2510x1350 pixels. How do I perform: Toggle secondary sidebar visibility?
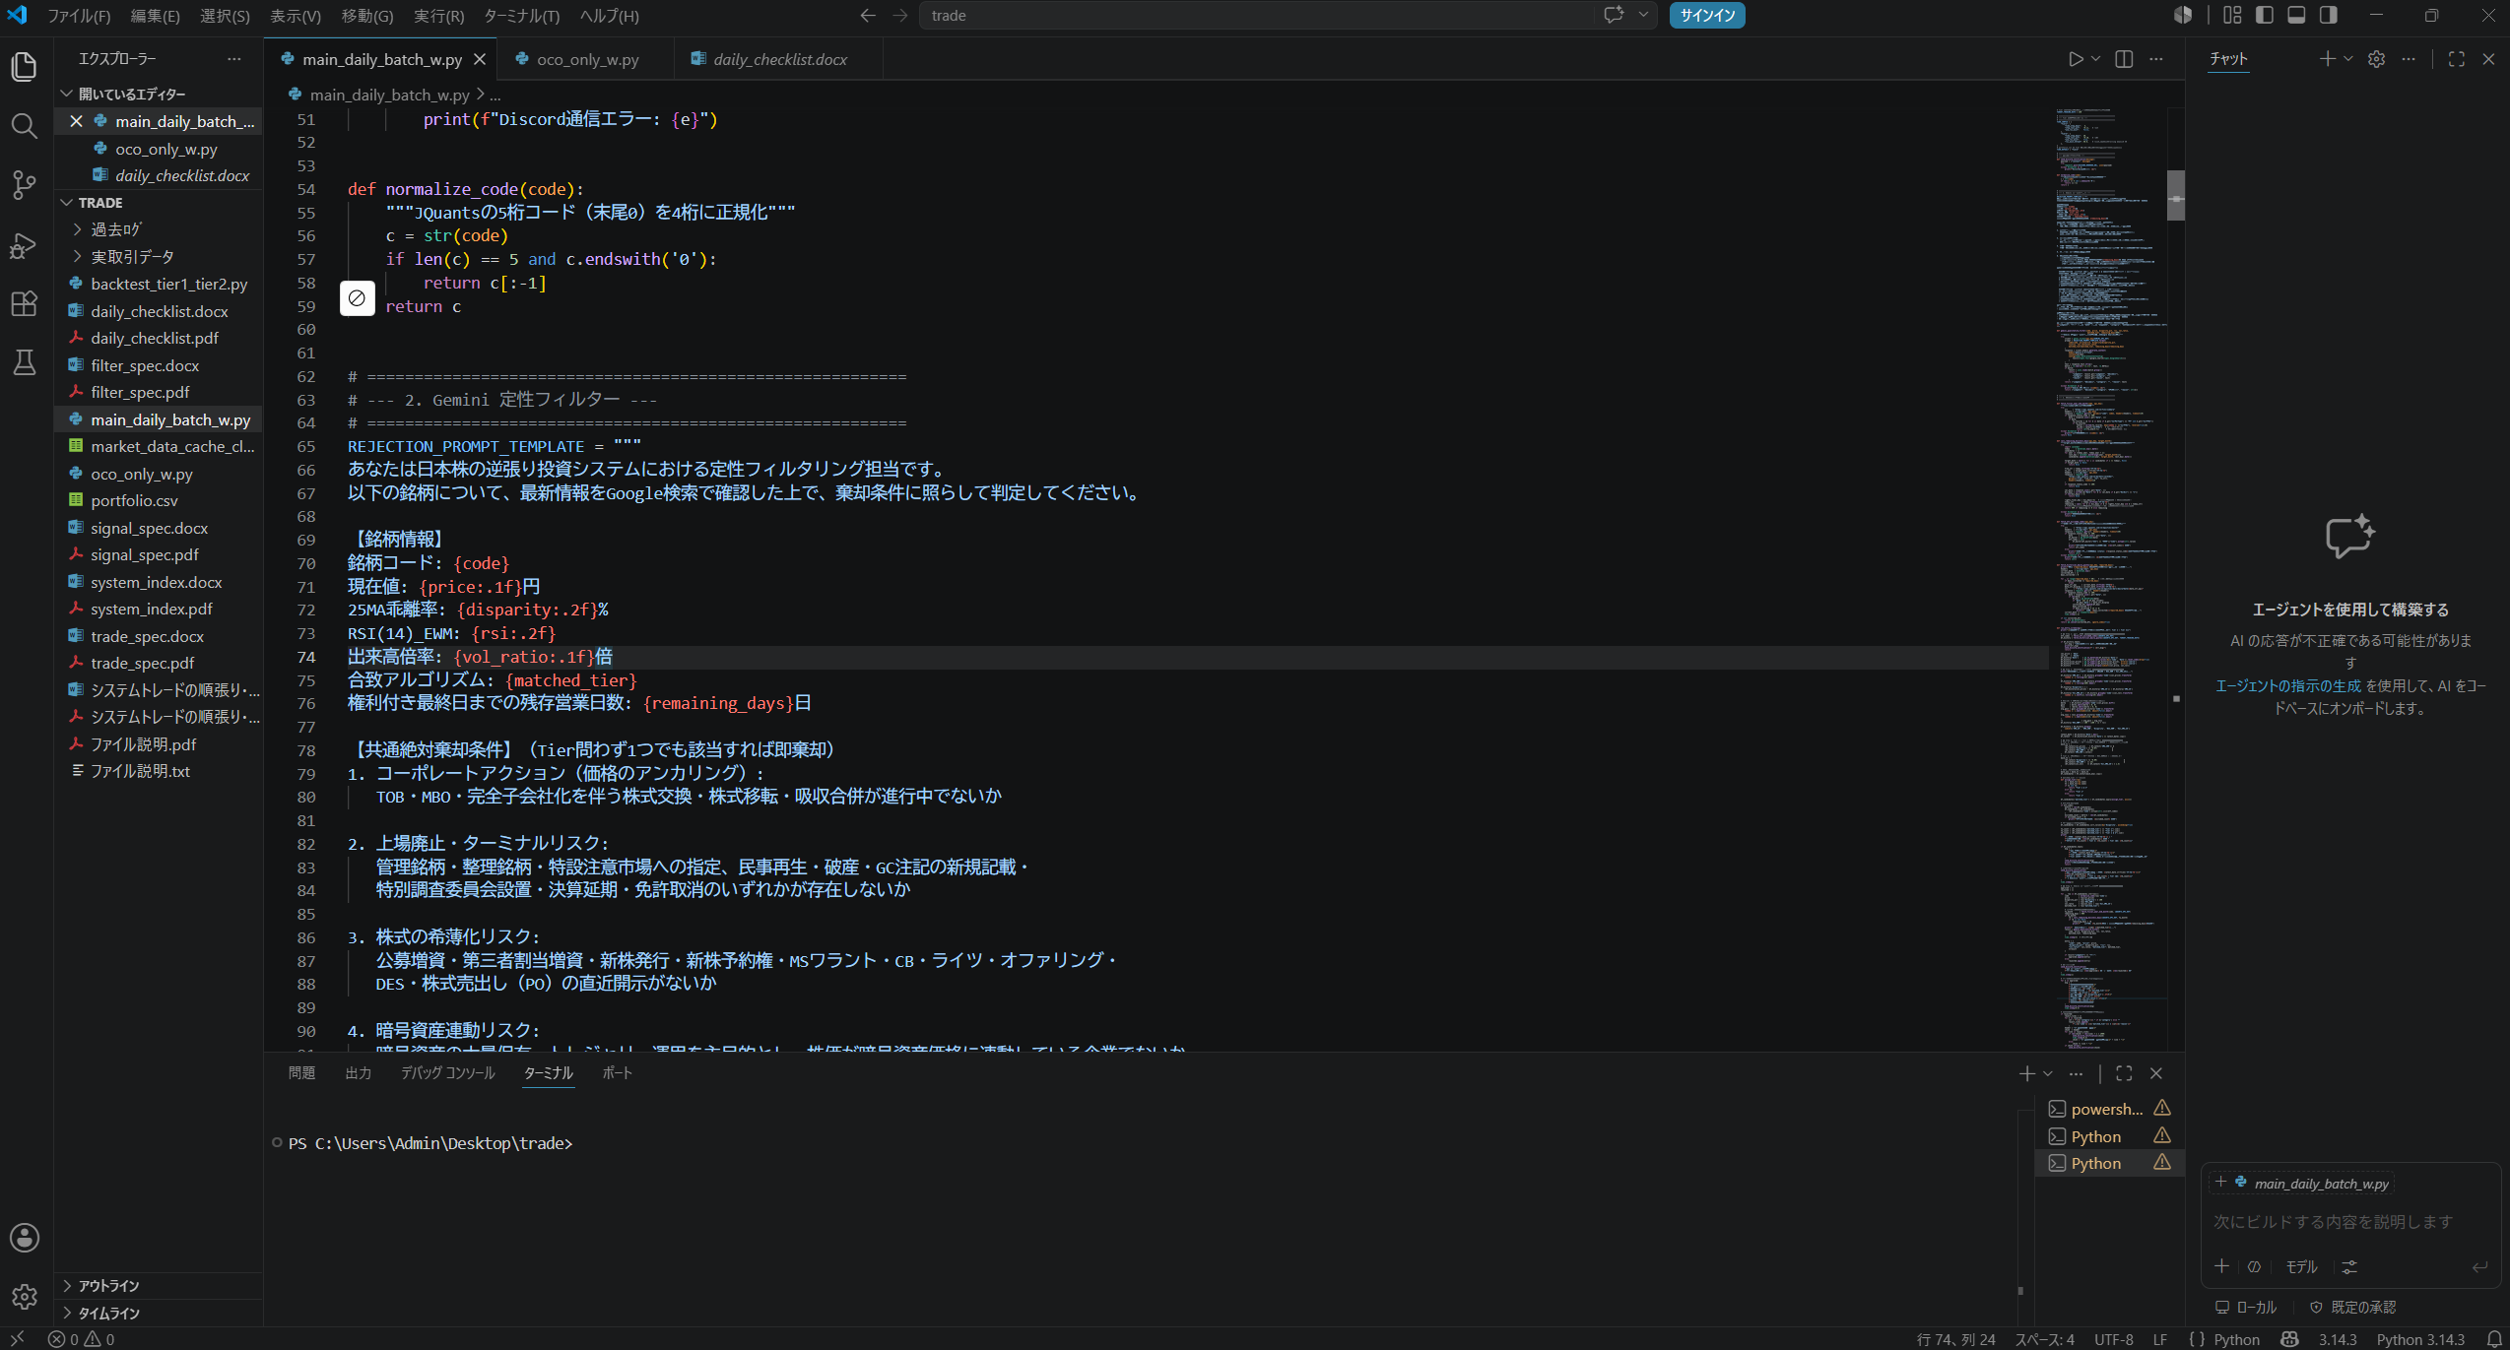2328,15
